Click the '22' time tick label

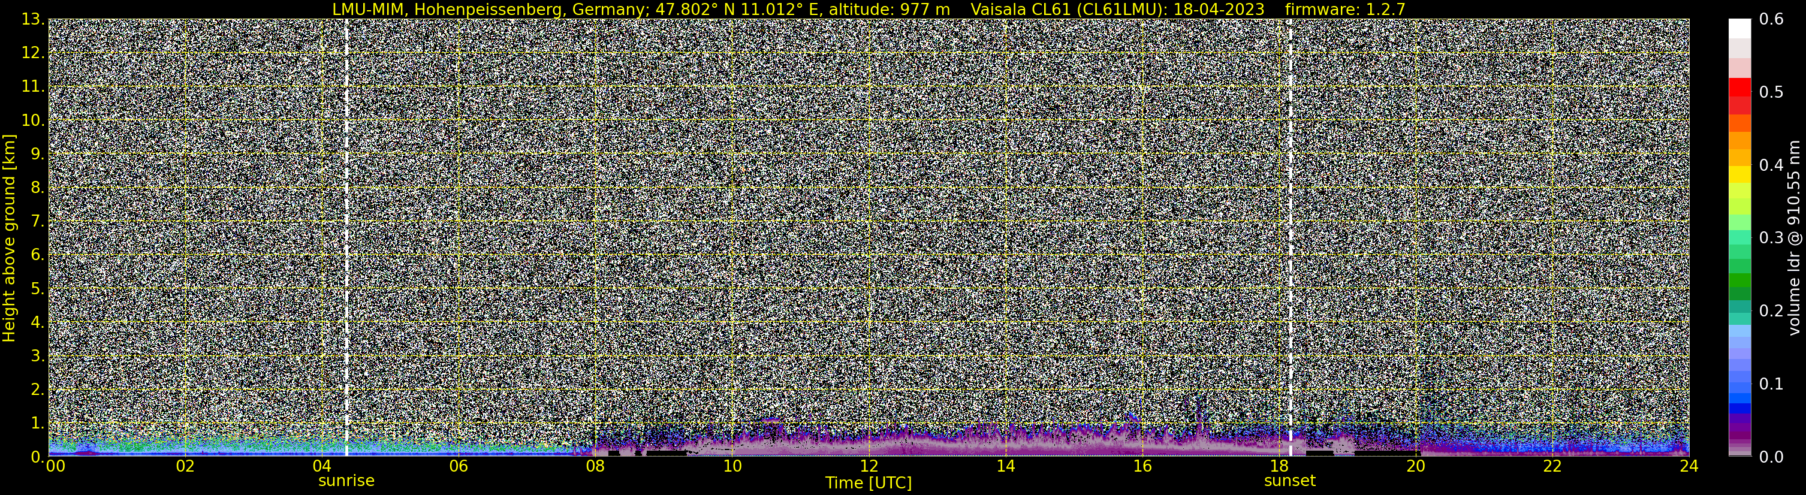[1552, 466]
